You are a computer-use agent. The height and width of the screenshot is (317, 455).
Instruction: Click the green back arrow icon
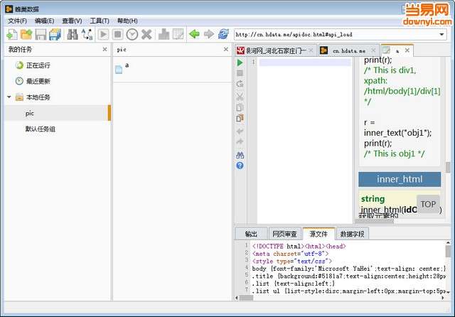[x=194, y=34]
